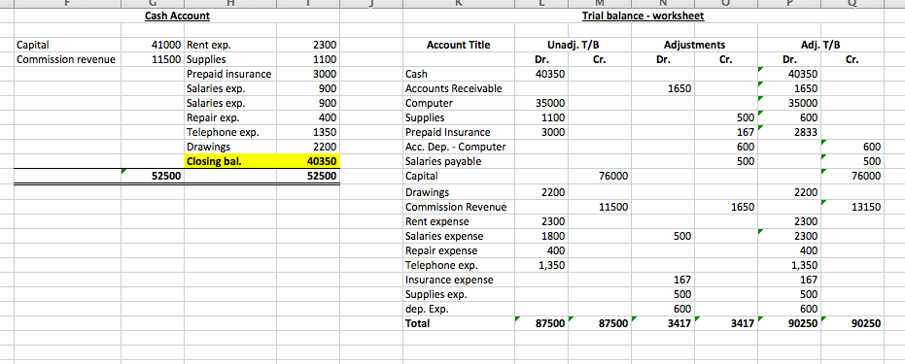The image size is (905, 364).
Task: Click the 1,350 Telephone exp. unadjusted debit
Action: tap(541, 265)
